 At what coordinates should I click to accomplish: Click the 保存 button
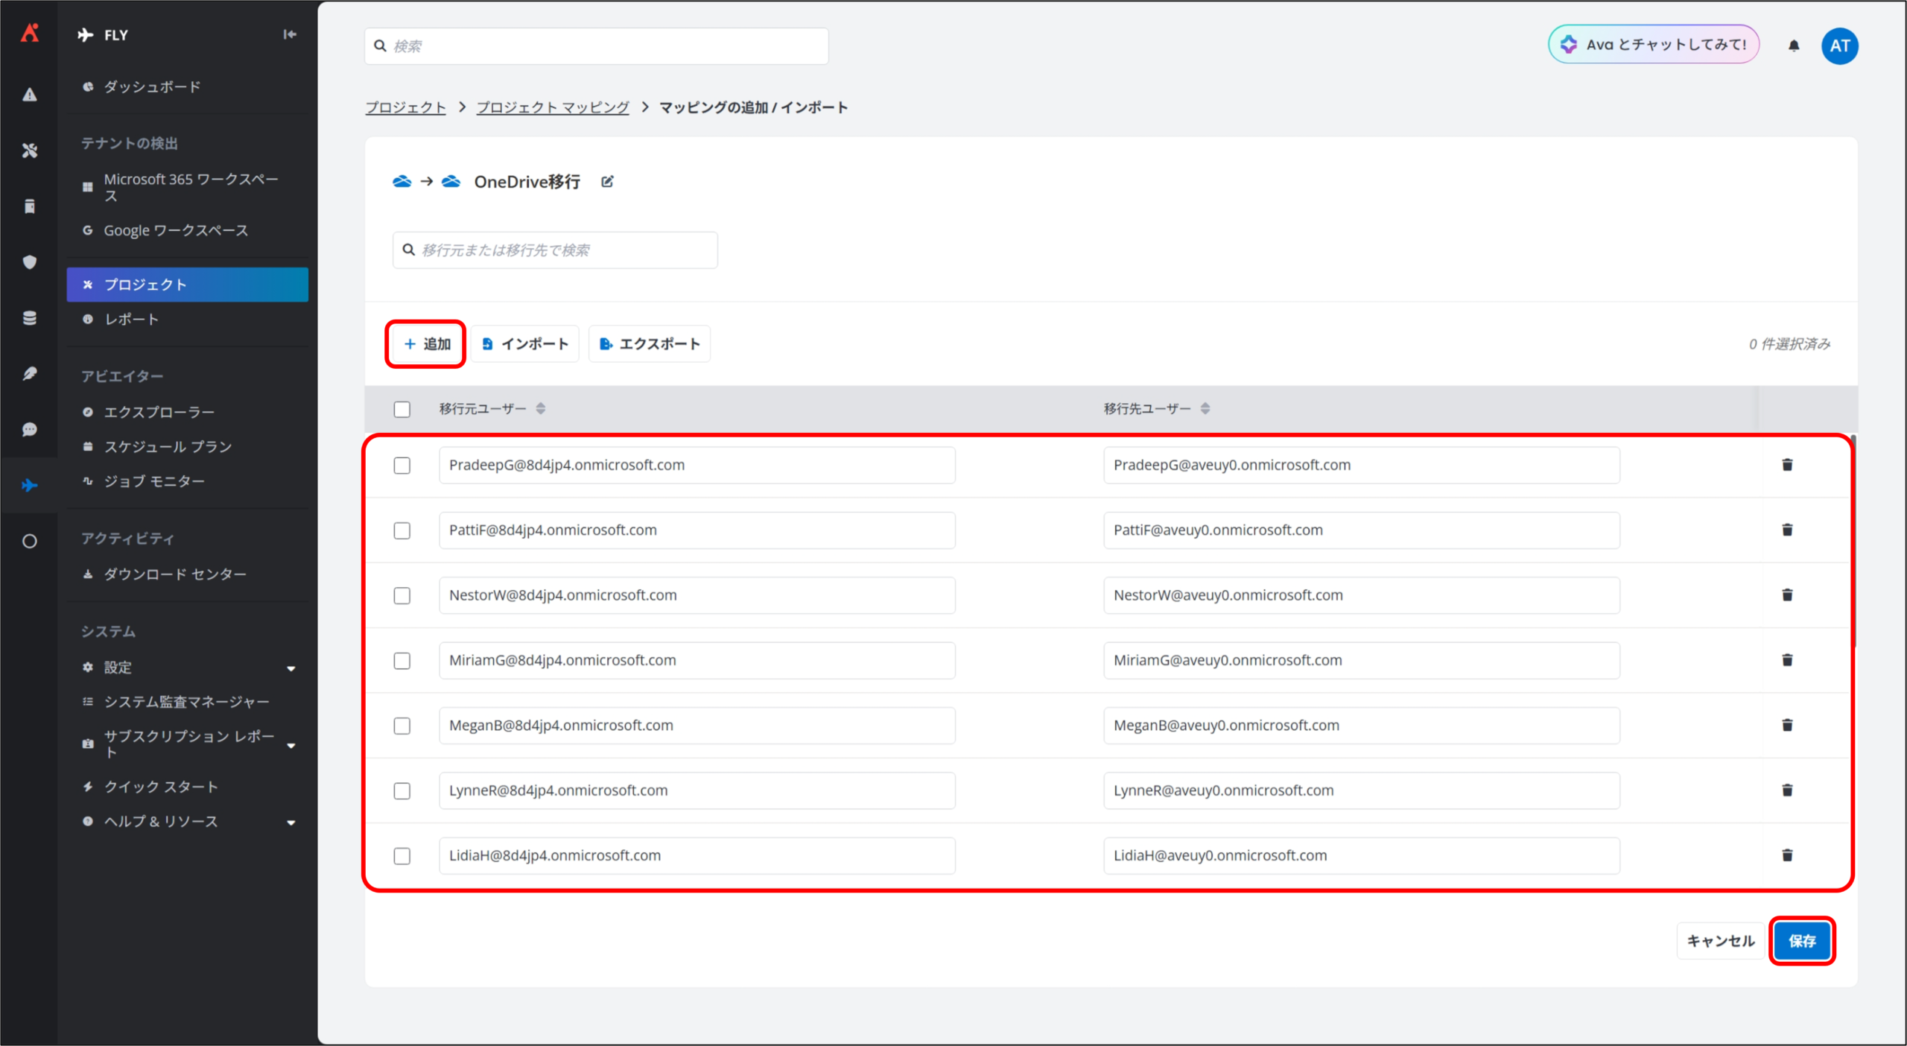pyautogui.click(x=1801, y=941)
